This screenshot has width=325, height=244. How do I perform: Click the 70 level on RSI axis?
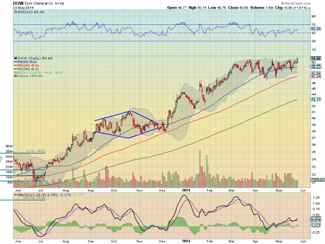(x=314, y=25)
